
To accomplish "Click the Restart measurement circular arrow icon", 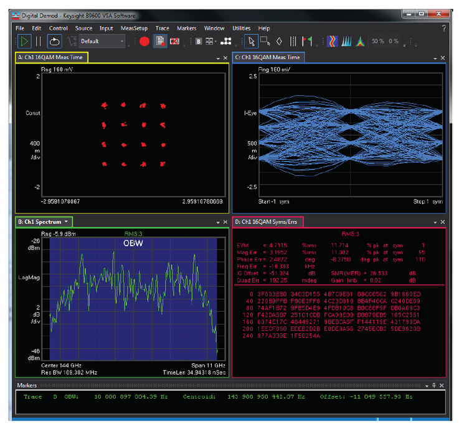I will pos(54,42).
